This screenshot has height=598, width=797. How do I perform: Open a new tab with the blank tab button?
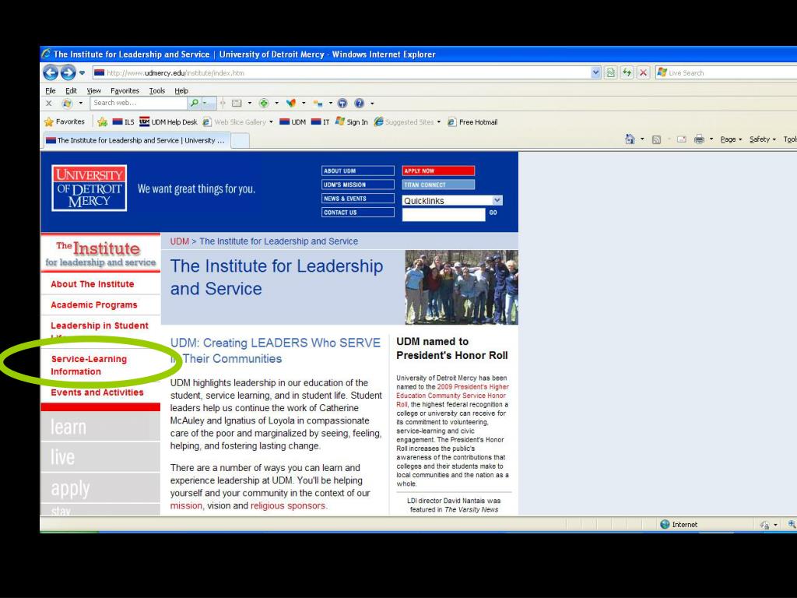pyautogui.click(x=241, y=140)
